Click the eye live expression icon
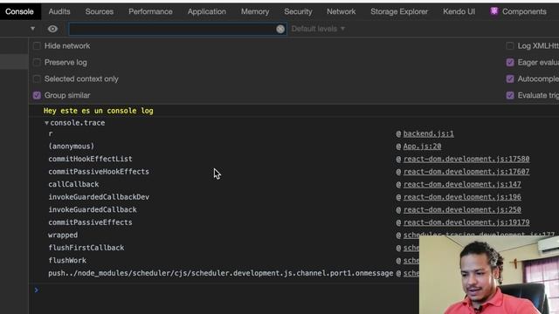 point(52,29)
